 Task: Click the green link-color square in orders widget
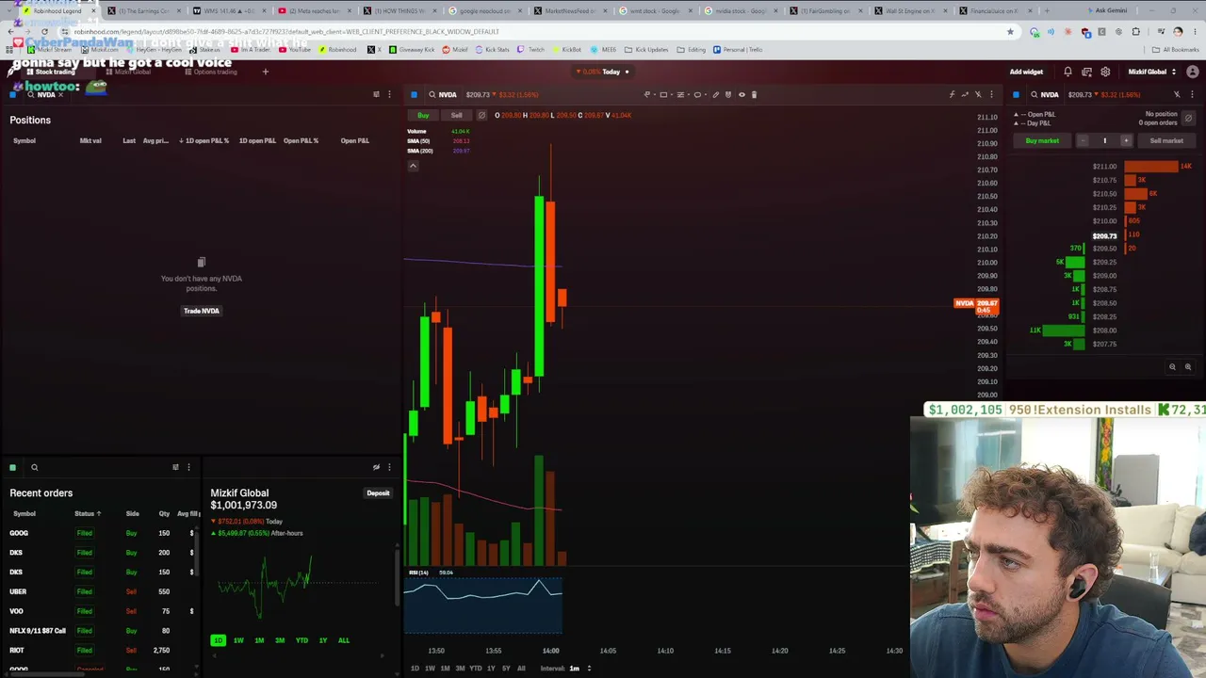tap(13, 467)
